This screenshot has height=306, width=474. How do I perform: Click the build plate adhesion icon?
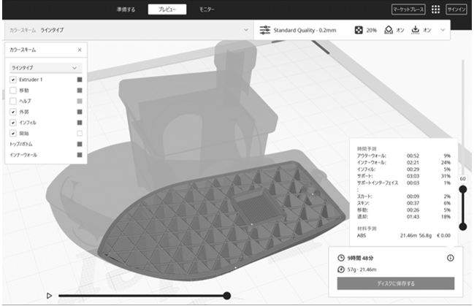click(416, 30)
